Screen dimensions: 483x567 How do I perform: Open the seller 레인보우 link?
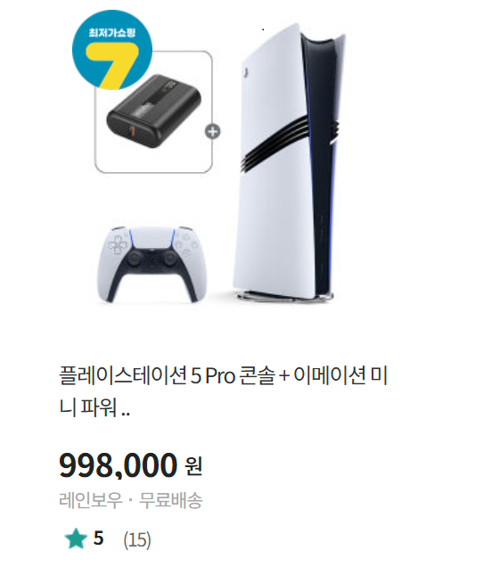[x=91, y=500]
